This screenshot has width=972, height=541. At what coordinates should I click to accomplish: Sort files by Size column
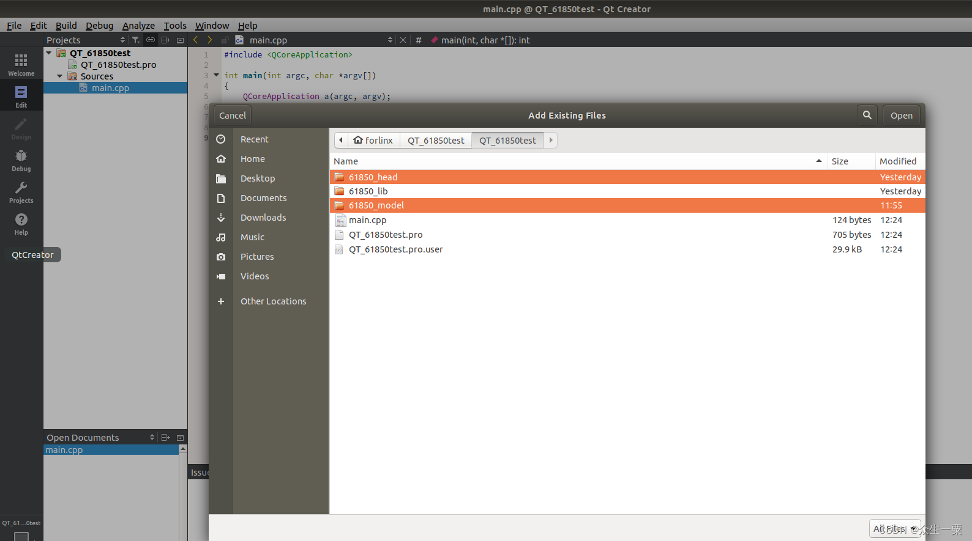point(851,161)
